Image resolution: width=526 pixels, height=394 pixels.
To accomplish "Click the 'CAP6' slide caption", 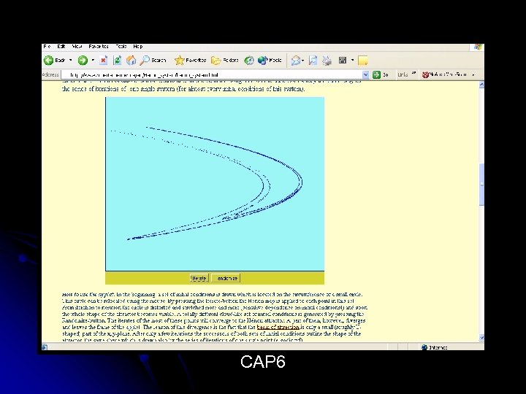I will (x=263, y=362).
